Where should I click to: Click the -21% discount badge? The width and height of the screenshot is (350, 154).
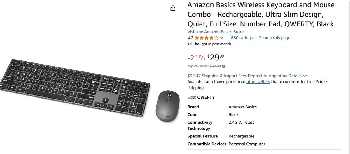[x=196, y=58]
